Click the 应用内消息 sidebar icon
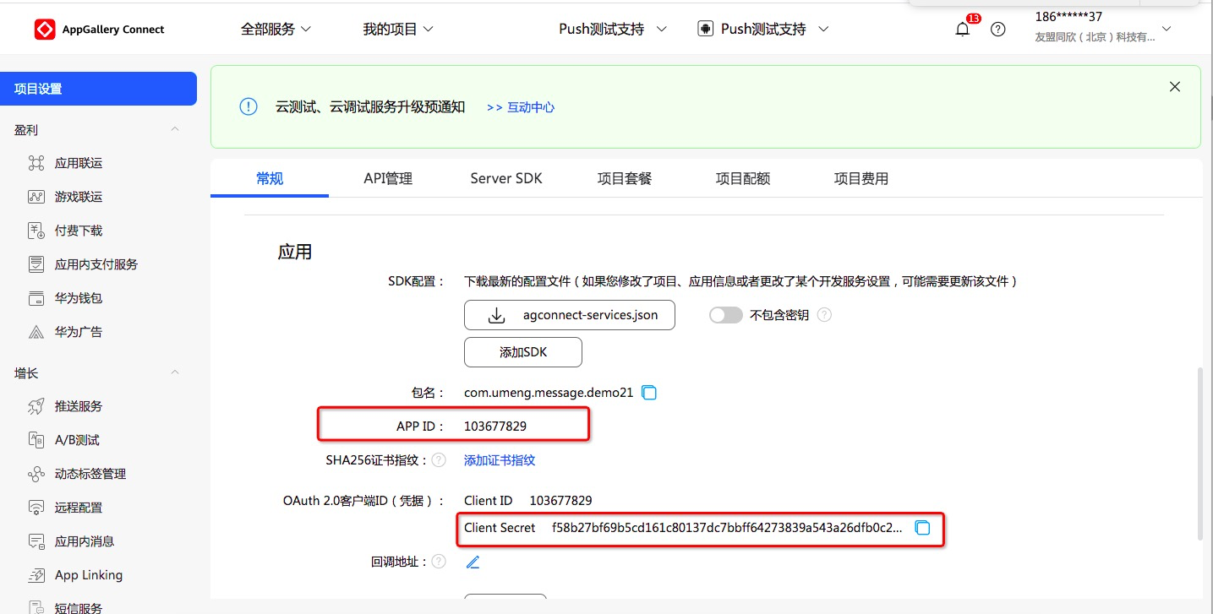Screen dimensions: 1213x614 pyautogui.click(x=36, y=541)
